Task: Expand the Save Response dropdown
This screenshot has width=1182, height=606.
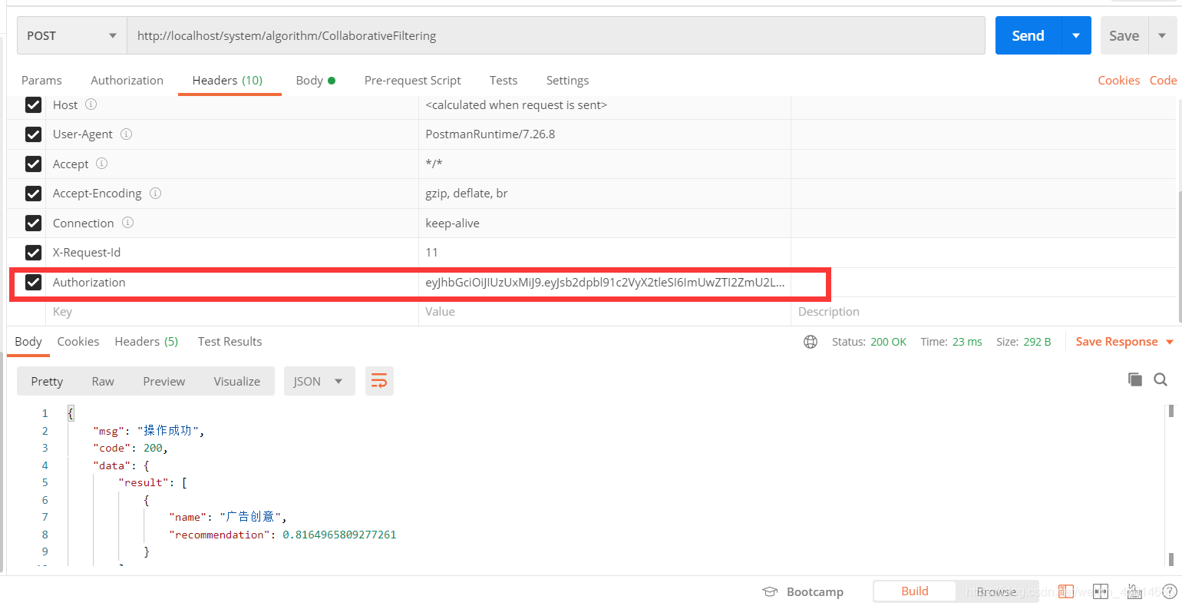Action: (1170, 342)
